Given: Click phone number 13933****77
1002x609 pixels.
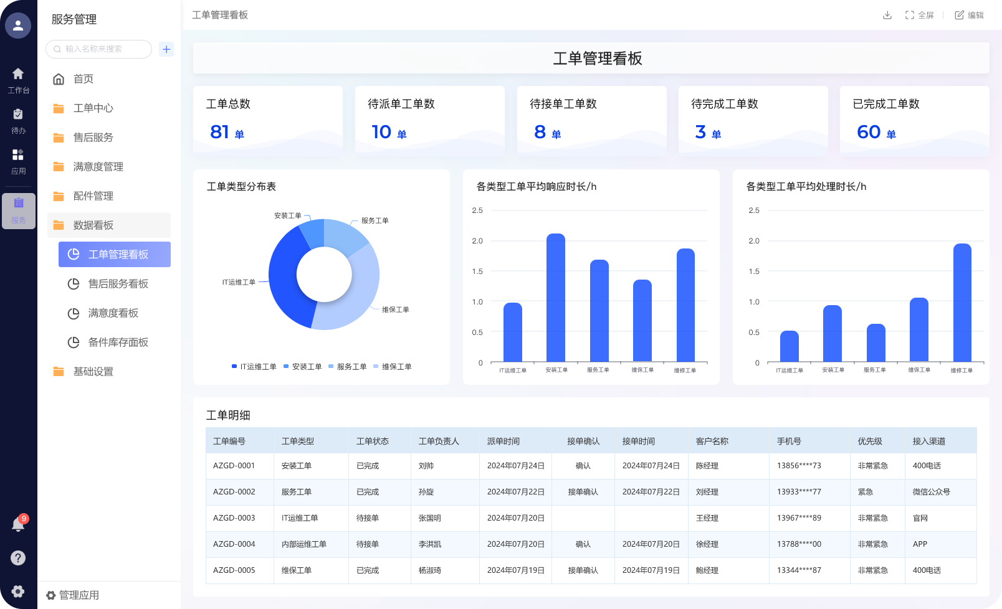Looking at the screenshot, I should point(799,492).
